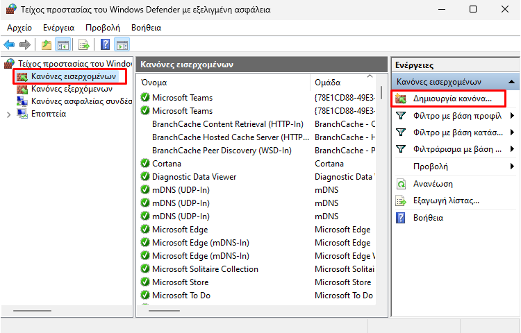This screenshot has width=521, height=333.
Task: Open the Προβολή menu in menu bar
Action: coord(103,28)
